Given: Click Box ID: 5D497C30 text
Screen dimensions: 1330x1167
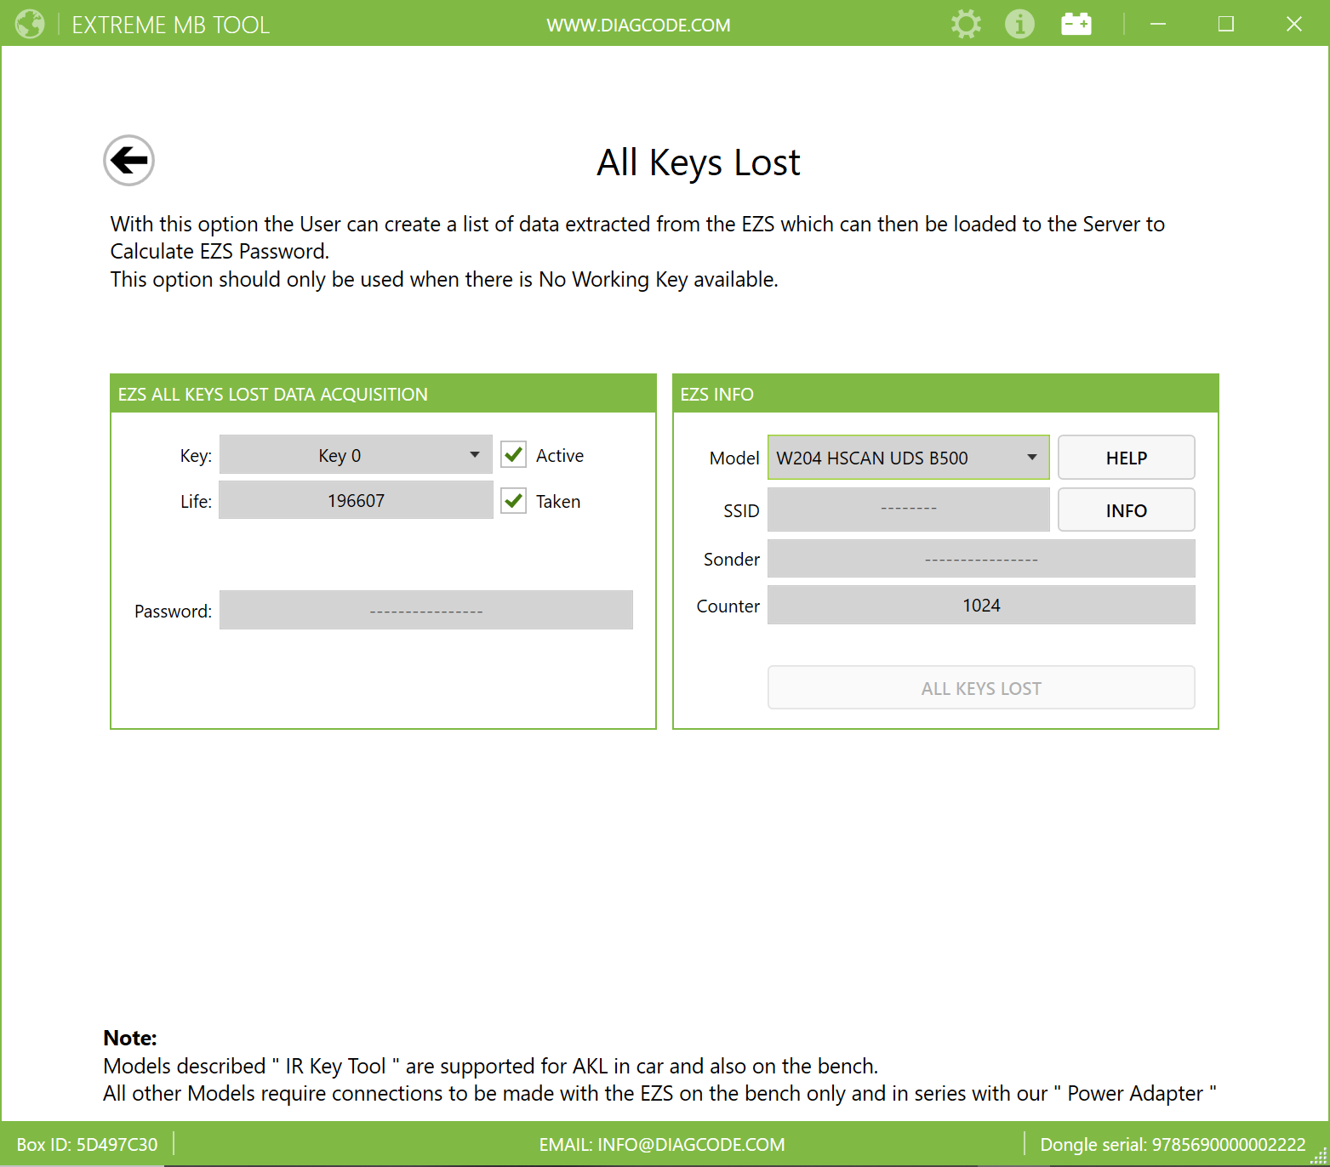Looking at the screenshot, I should [87, 1145].
